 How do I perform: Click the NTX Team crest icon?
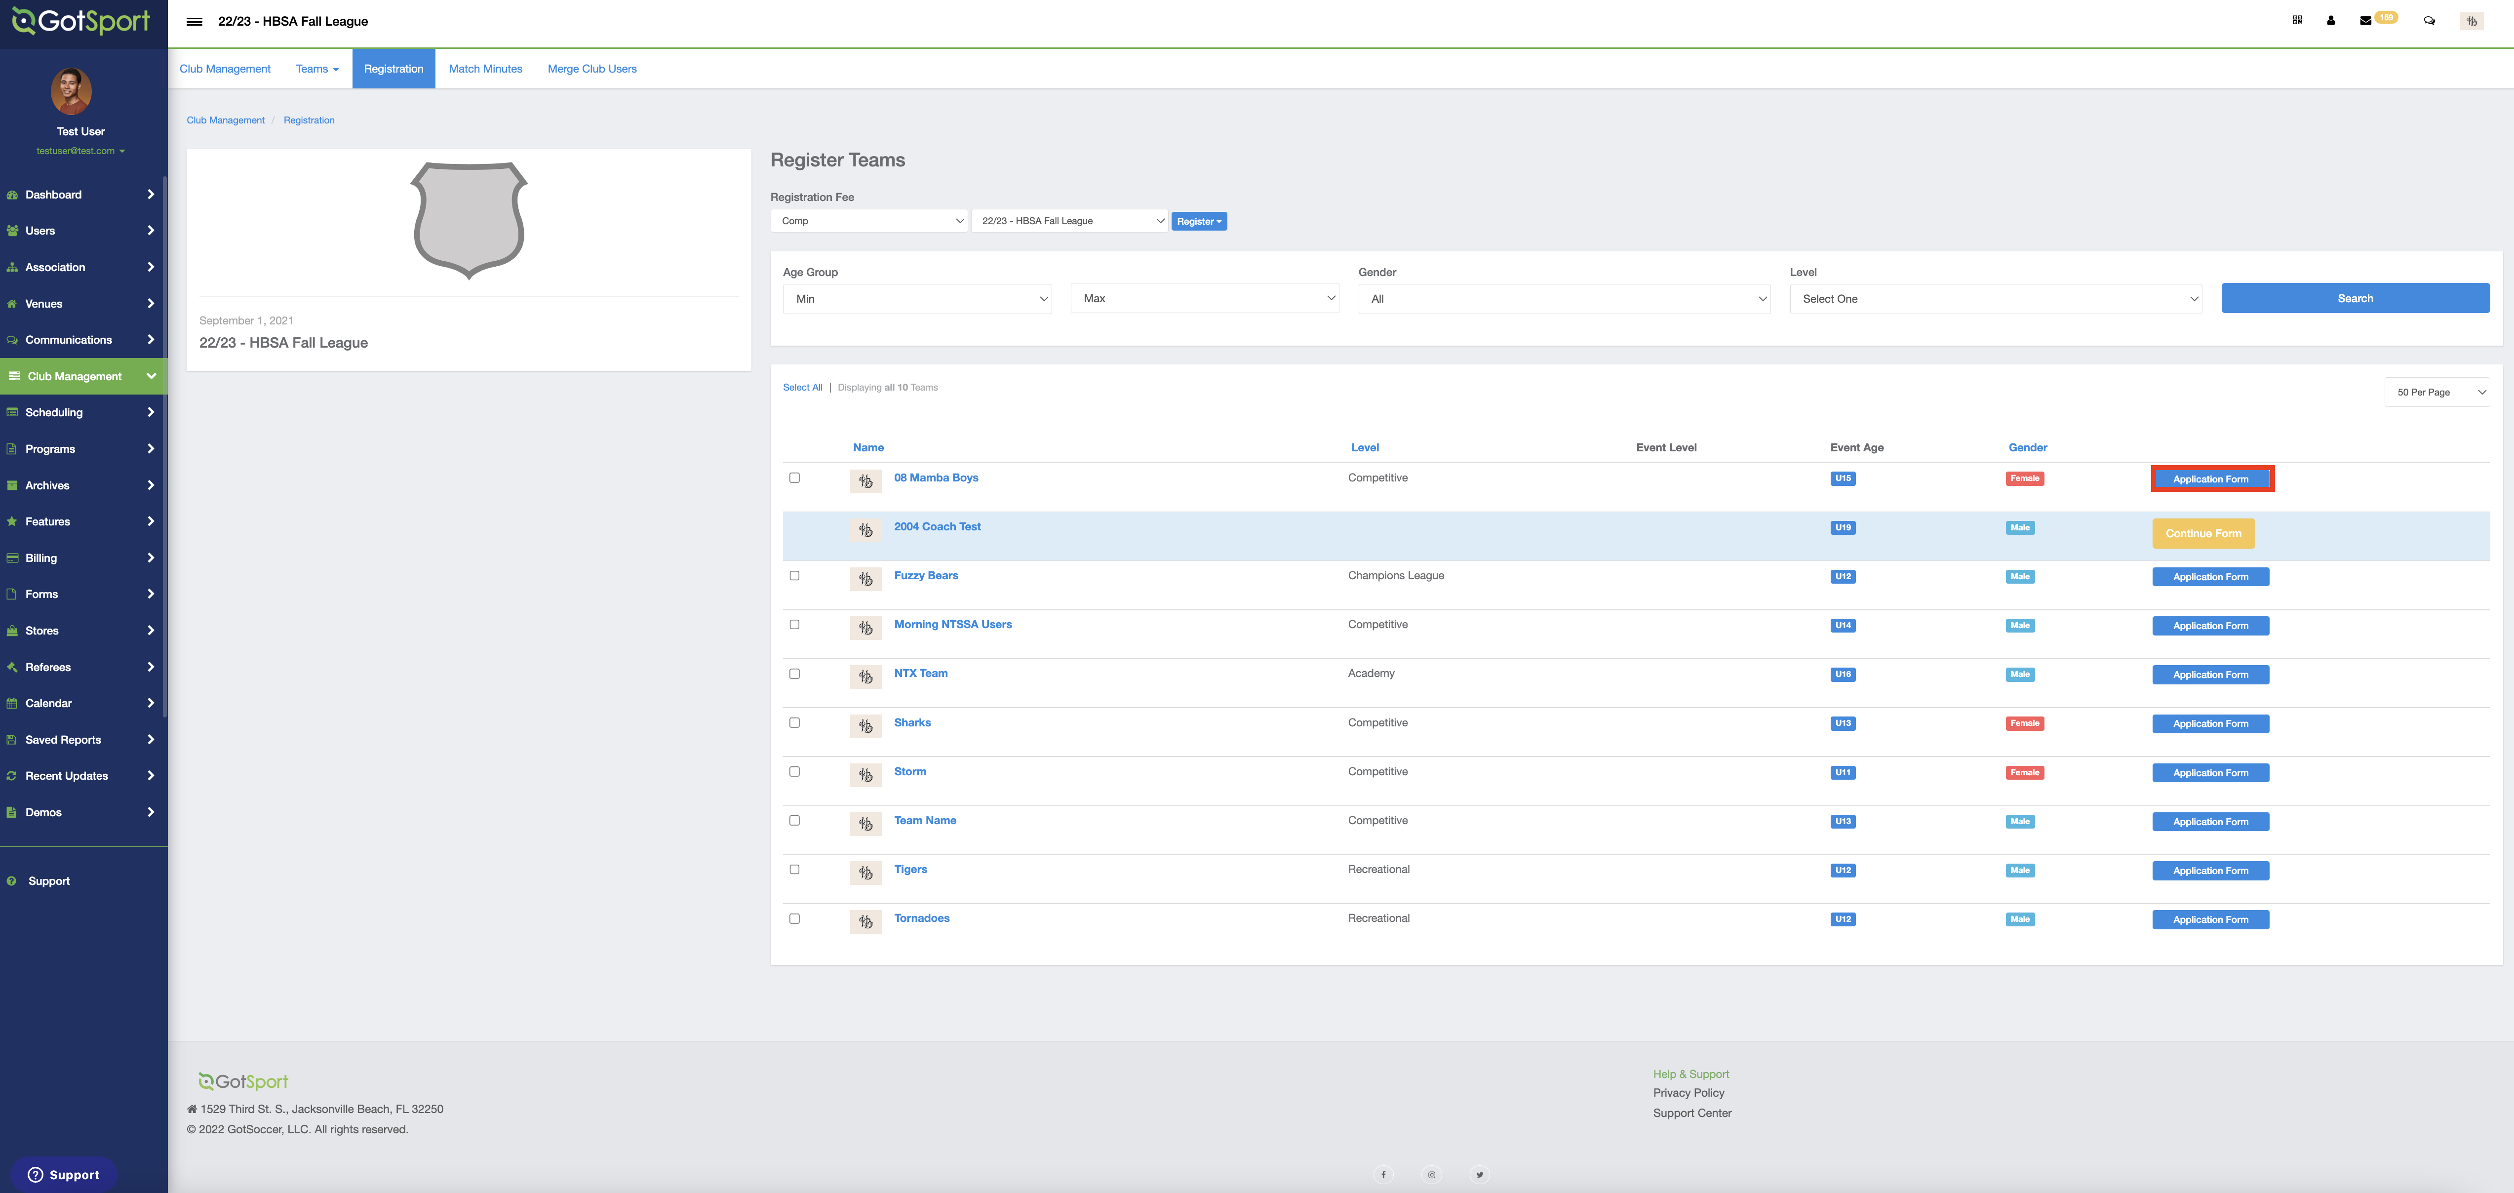[865, 676]
